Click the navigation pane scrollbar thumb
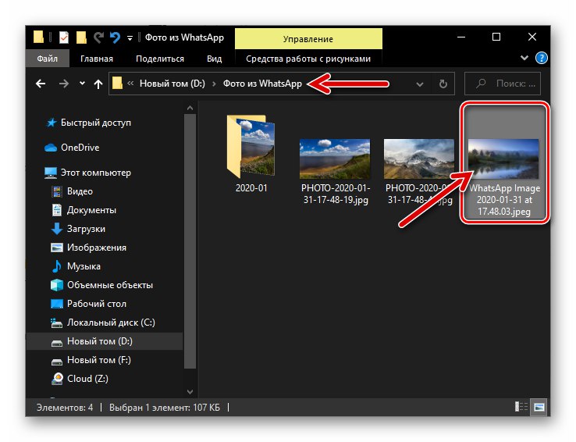The height and width of the screenshot is (442, 576). pos(190,241)
